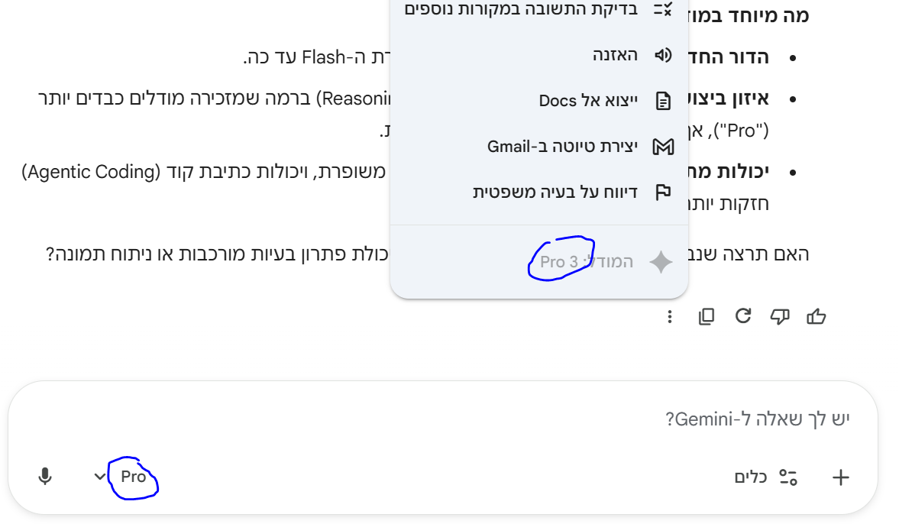Click the Pro label in the prompt bar
This screenshot has width=899, height=524.
(x=134, y=477)
